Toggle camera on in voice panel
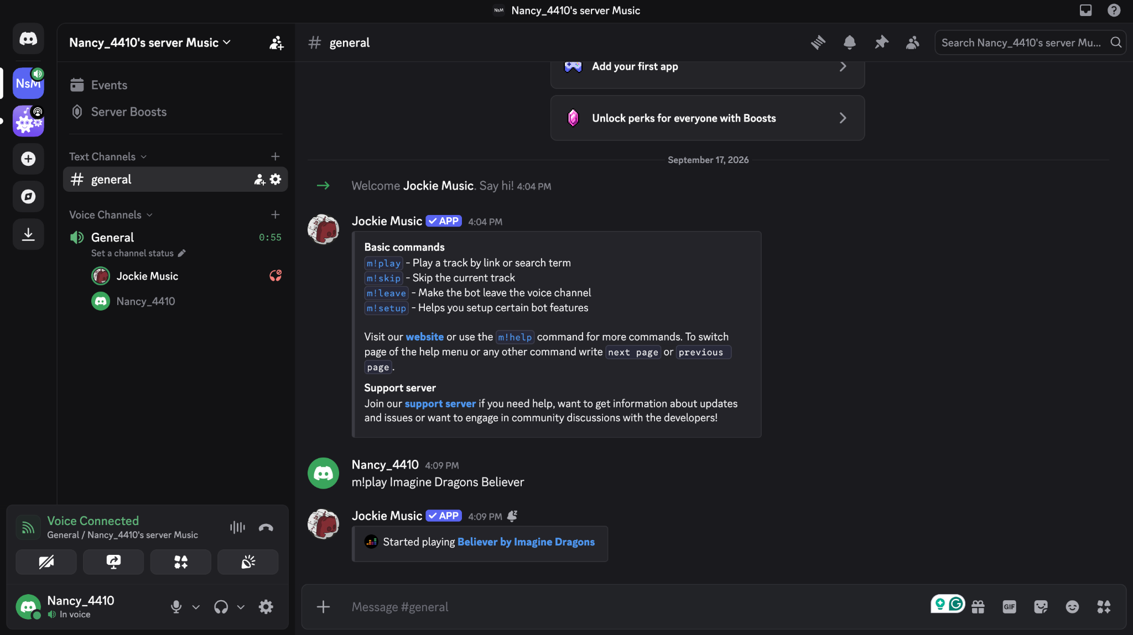 [46, 562]
